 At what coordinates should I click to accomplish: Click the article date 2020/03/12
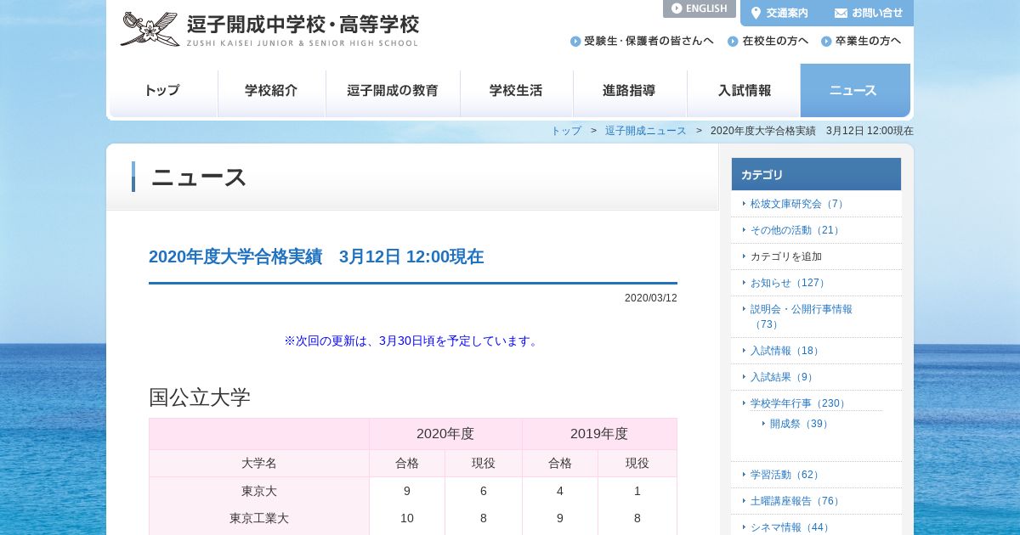651,298
